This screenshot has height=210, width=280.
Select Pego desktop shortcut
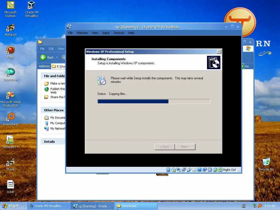pyautogui.click(x=10, y=52)
